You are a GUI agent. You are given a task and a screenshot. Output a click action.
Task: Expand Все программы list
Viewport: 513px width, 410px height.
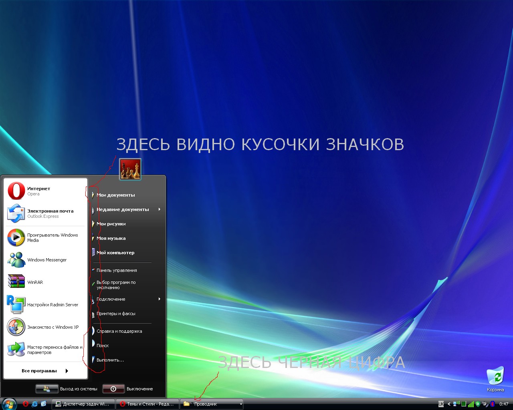click(45, 371)
